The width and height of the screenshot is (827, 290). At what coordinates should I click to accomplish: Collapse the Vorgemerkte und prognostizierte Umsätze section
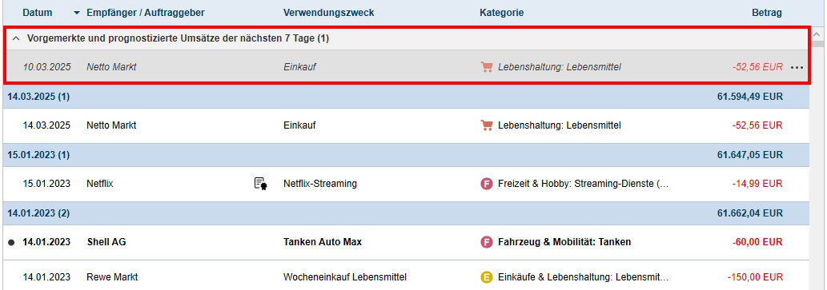[16, 38]
